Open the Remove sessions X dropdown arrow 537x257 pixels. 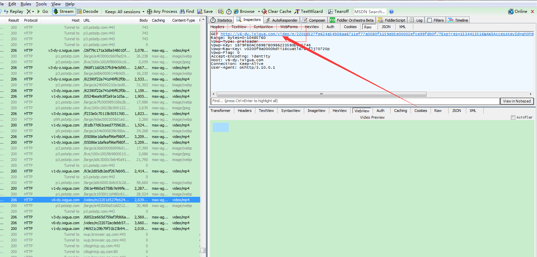click(33, 12)
